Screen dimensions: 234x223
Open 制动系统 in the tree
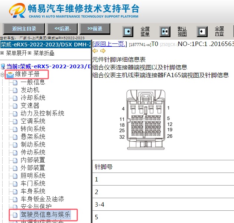pyautogui.click(x=33, y=145)
